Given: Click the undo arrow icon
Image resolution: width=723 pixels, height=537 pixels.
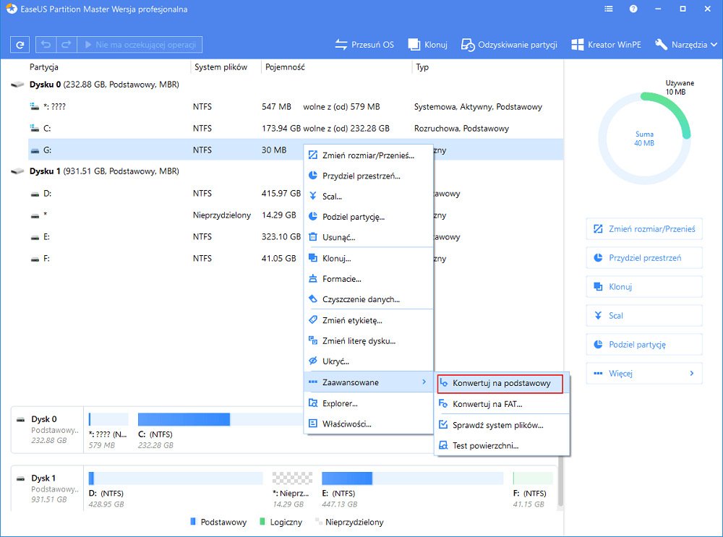Looking at the screenshot, I should tap(46, 45).
